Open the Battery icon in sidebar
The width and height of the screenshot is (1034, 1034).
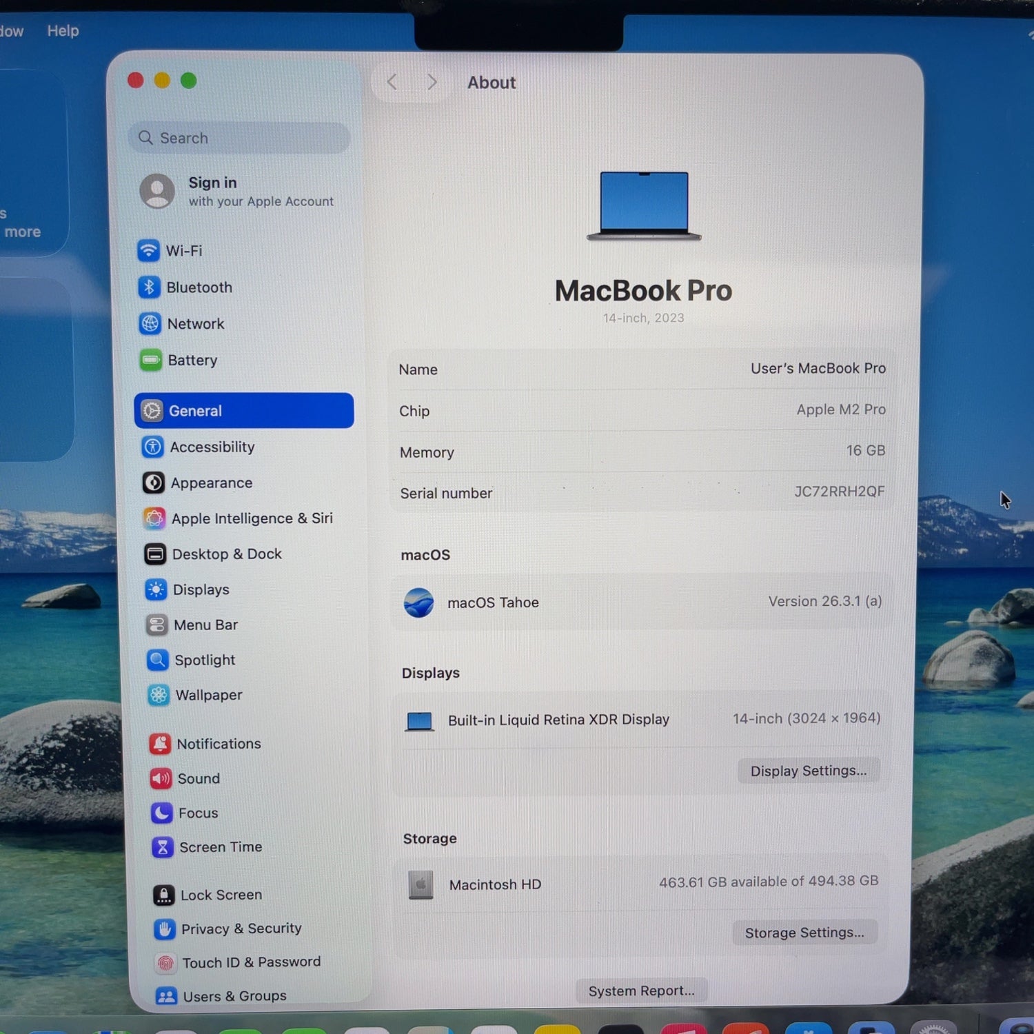click(x=150, y=360)
